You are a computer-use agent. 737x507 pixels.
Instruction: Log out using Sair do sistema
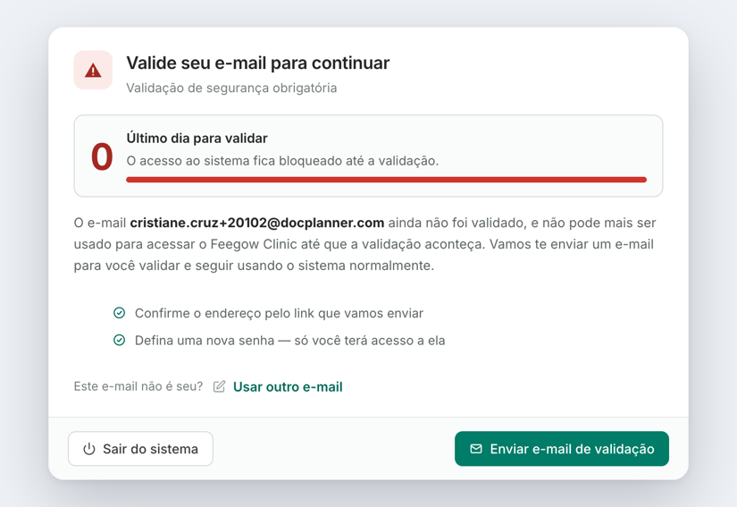click(140, 449)
